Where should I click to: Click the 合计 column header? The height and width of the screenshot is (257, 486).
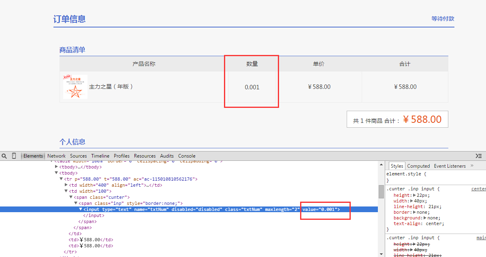(x=405, y=64)
